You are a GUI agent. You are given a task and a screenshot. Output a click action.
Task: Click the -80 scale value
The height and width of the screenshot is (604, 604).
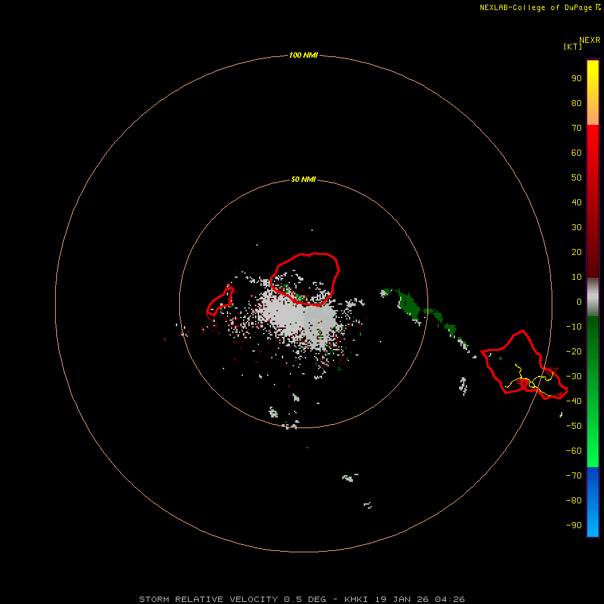click(x=574, y=501)
